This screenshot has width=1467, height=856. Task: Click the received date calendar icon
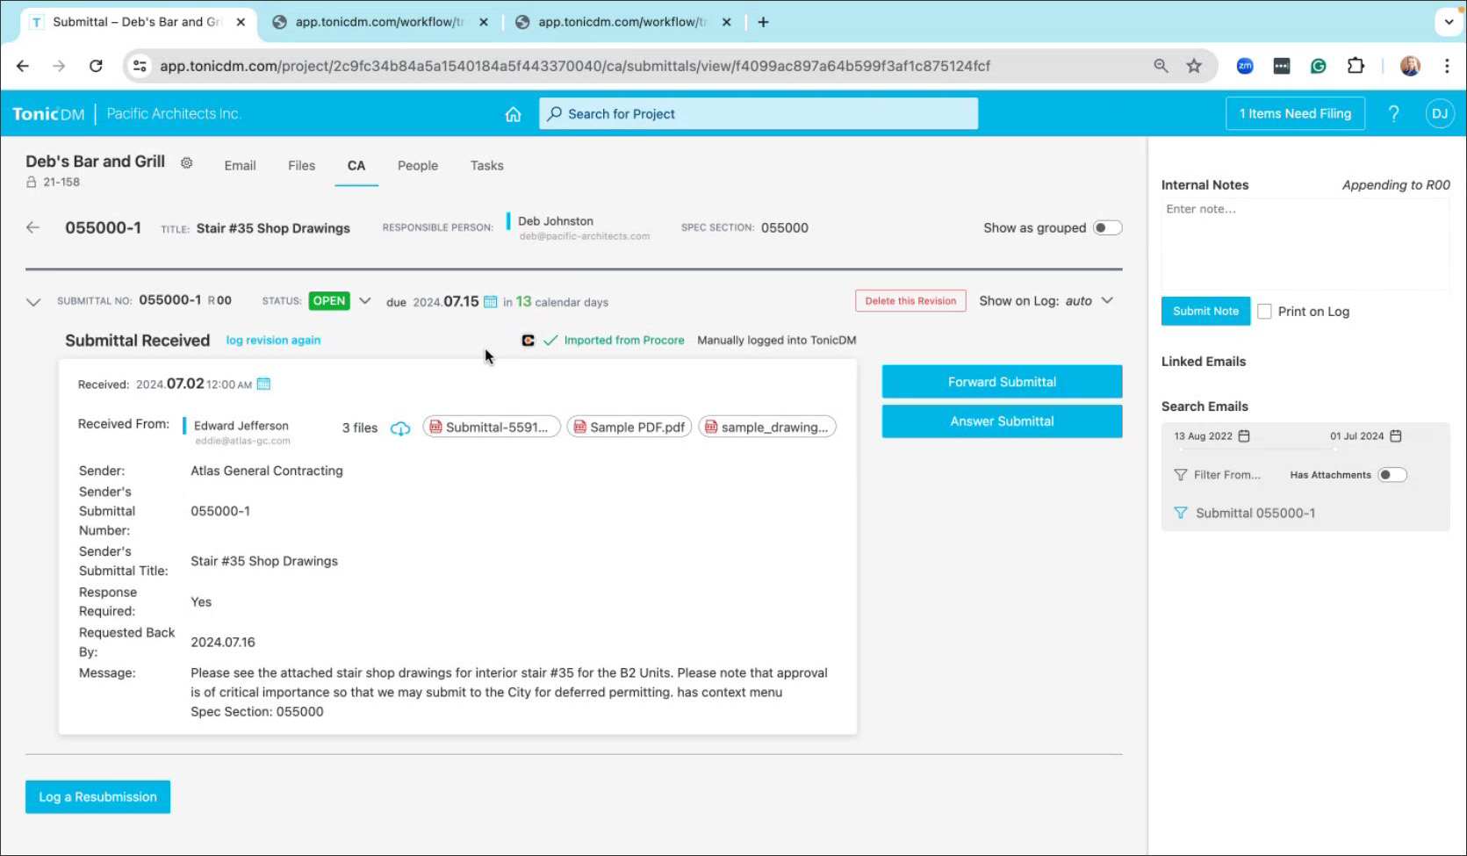(x=263, y=384)
